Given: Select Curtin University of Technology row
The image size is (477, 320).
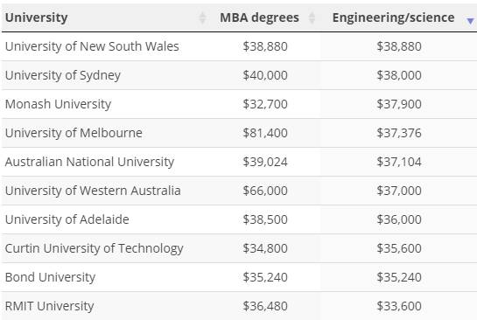Looking at the screenshot, I should pyautogui.click(x=239, y=248).
